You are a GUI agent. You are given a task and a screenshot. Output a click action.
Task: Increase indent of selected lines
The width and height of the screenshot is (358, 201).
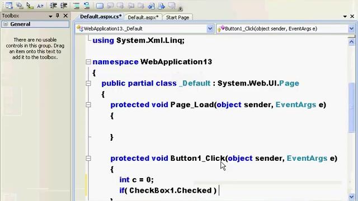pyautogui.click(x=64, y=6)
